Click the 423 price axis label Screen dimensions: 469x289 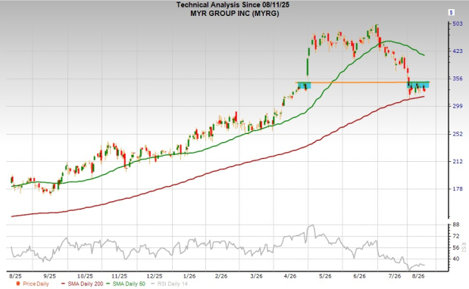coord(458,51)
